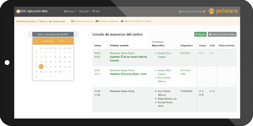253x126 pixels.
Task: Select Peñas Monte, Luis available teacher
Action: click(167, 99)
